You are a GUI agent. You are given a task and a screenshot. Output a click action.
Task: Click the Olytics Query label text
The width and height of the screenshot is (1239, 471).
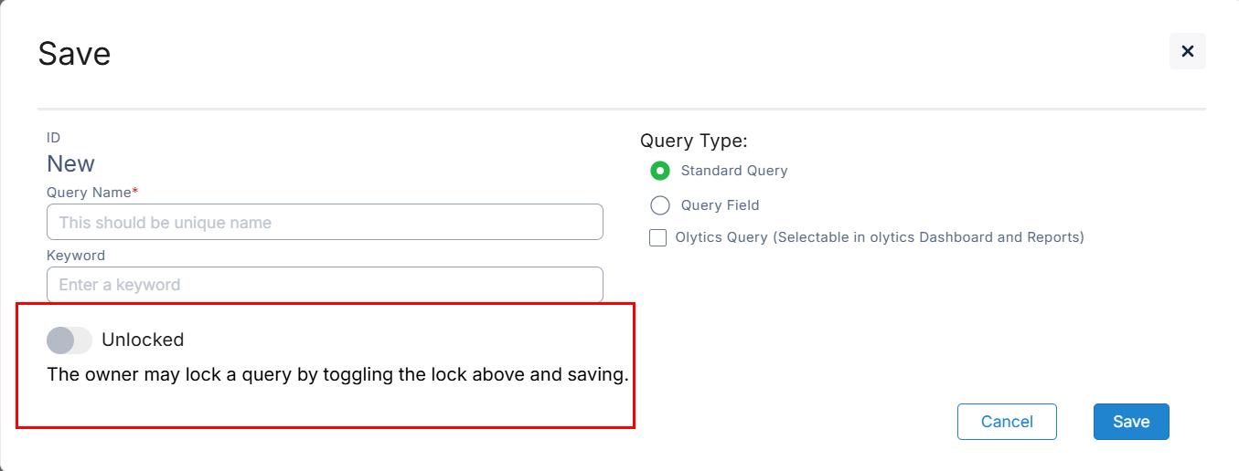tap(879, 237)
